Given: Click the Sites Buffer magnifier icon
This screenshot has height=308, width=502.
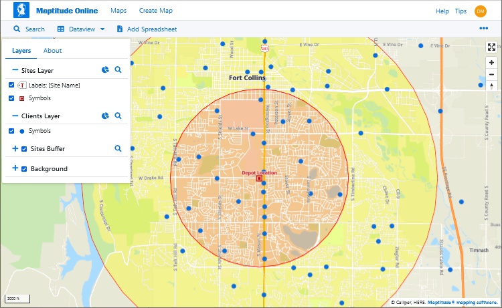Looking at the screenshot, I should click(118, 149).
